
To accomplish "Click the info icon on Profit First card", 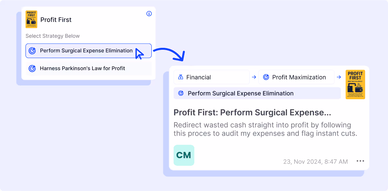I will [149, 14].
